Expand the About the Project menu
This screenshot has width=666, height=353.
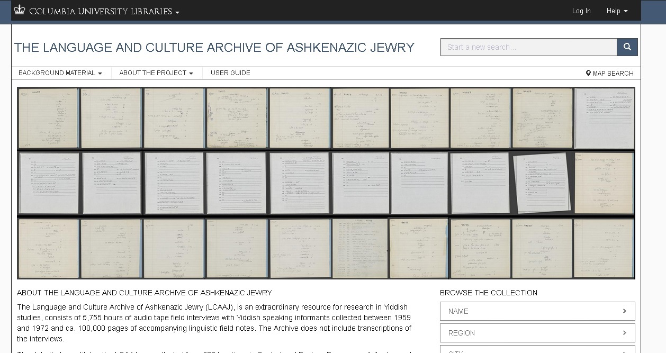(x=156, y=73)
